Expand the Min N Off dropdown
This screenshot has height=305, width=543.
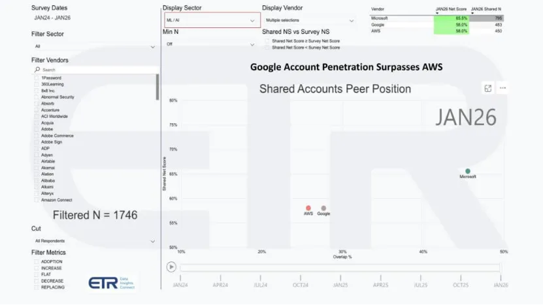click(x=210, y=44)
